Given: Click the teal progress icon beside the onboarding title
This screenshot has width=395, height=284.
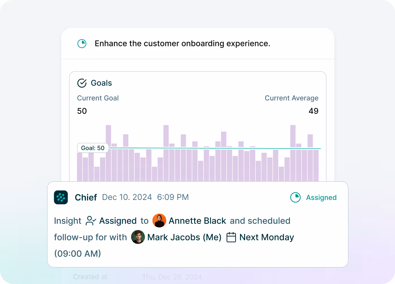Looking at the screenshot, I should 82,43.
